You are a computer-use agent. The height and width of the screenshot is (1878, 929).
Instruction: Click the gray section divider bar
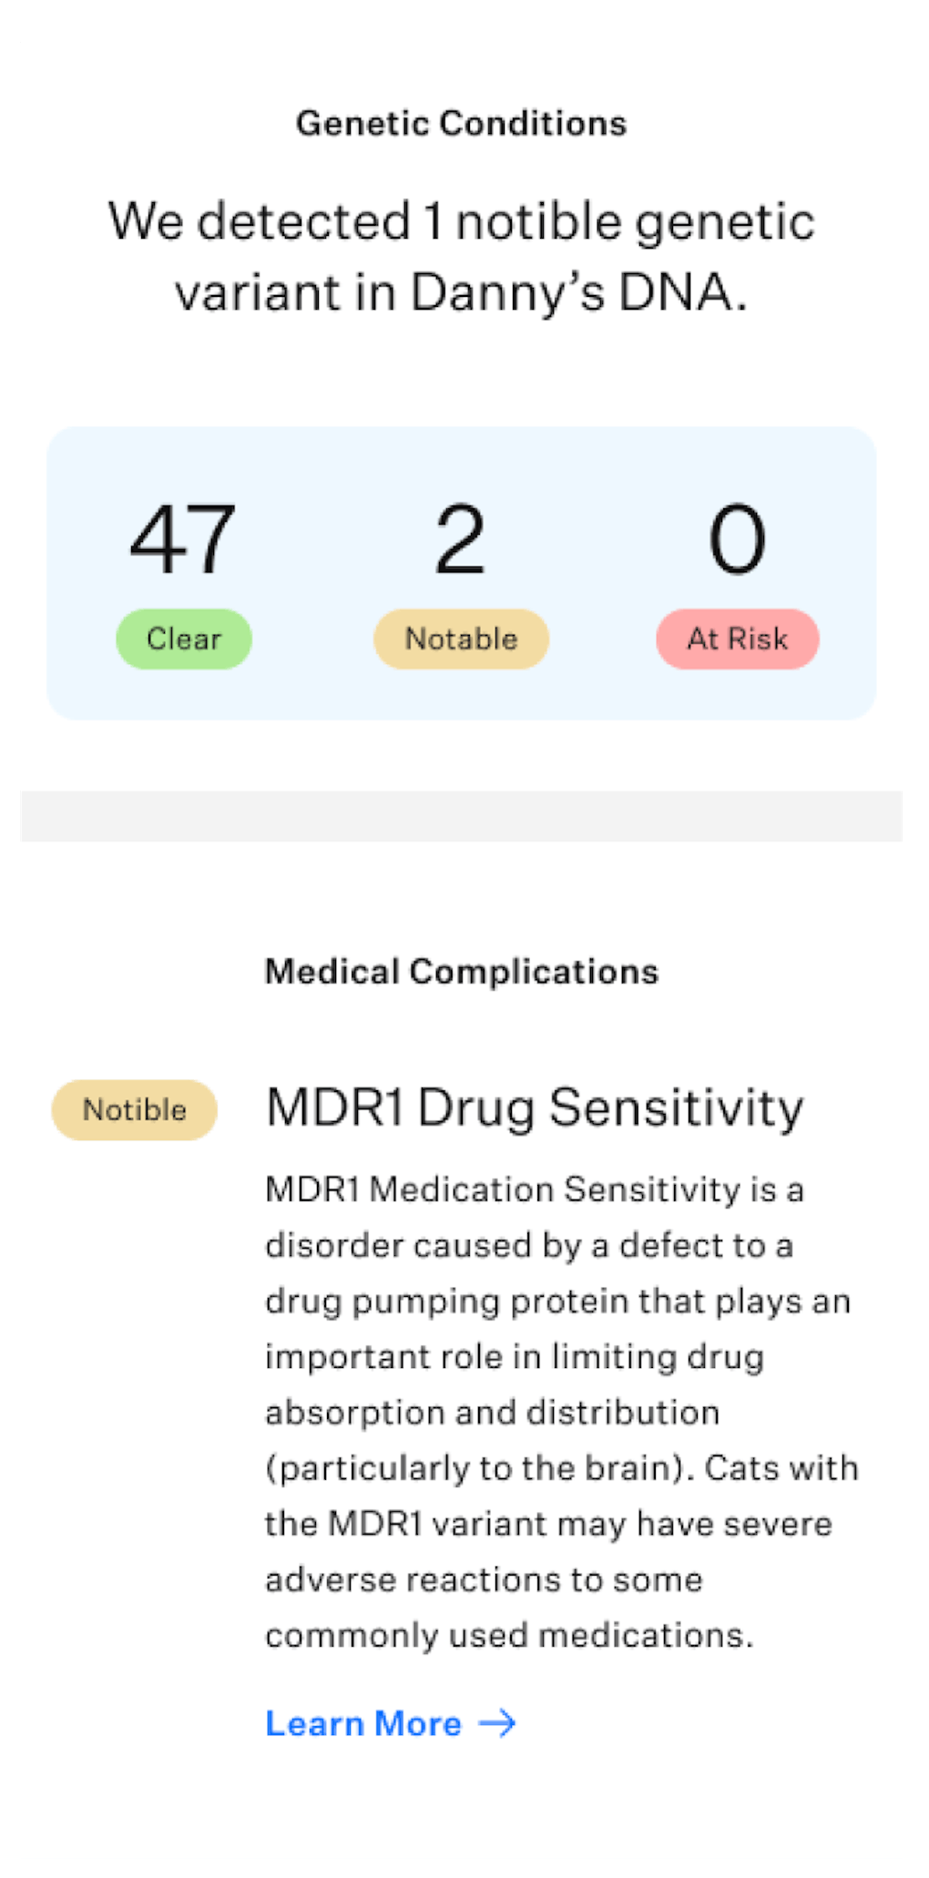click(x=461, y=816)
